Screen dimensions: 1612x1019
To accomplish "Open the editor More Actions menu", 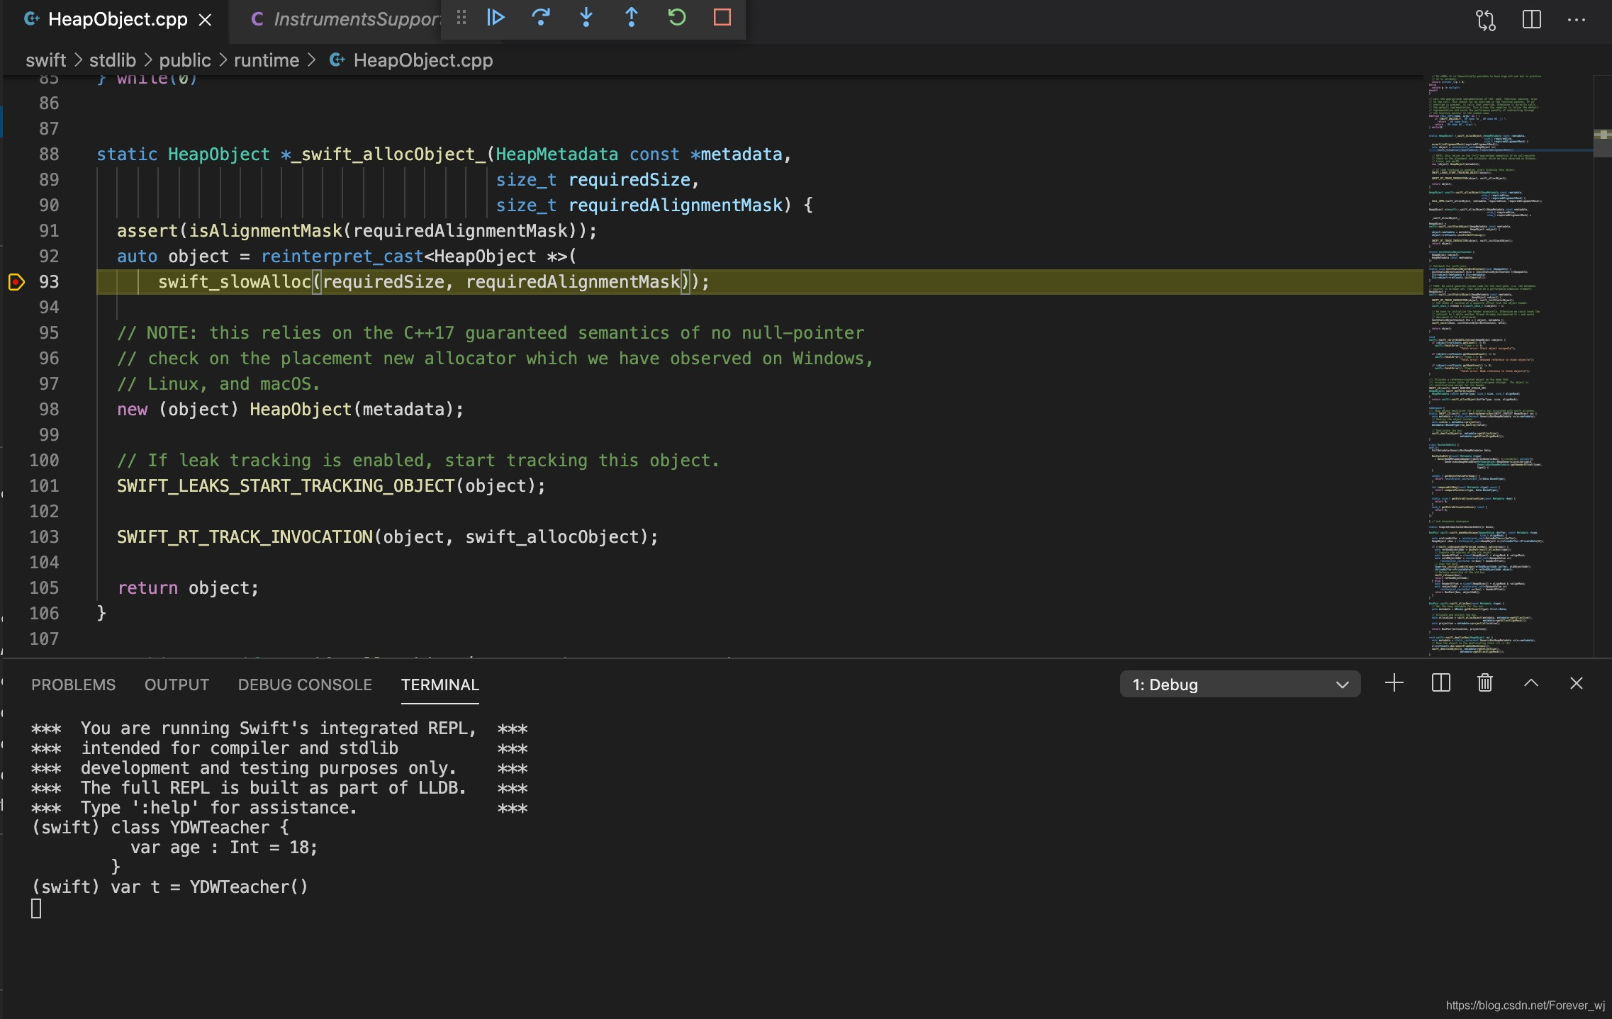I will pyautogui.click(x=1577, y=20).
